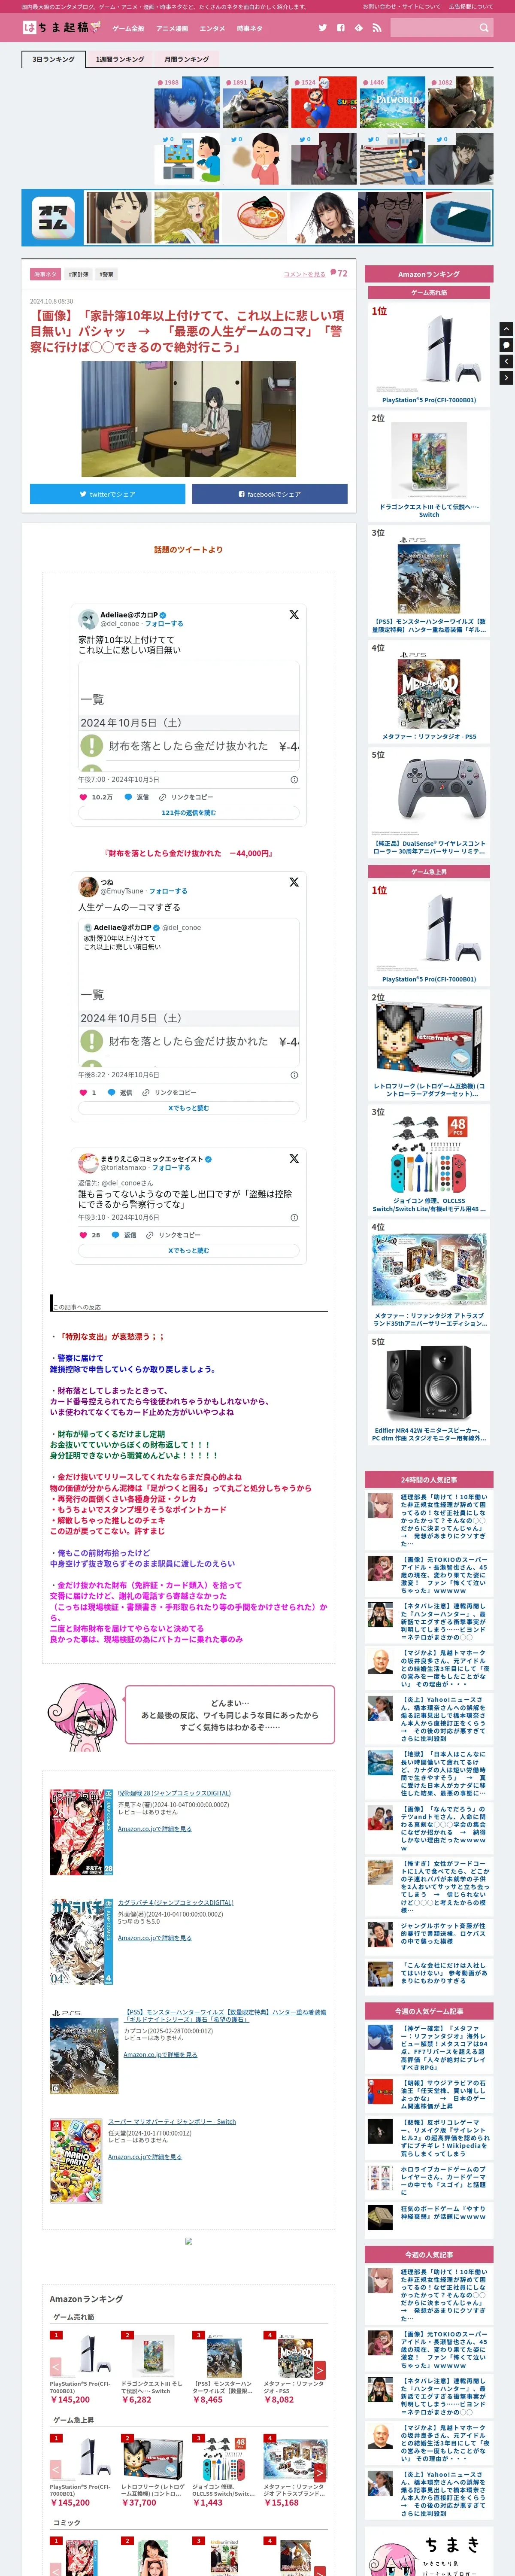Viewport: 515px width, 2576px height.
Task: Select the 1週間ランキング tab
Action: click(x=120, y=59)
